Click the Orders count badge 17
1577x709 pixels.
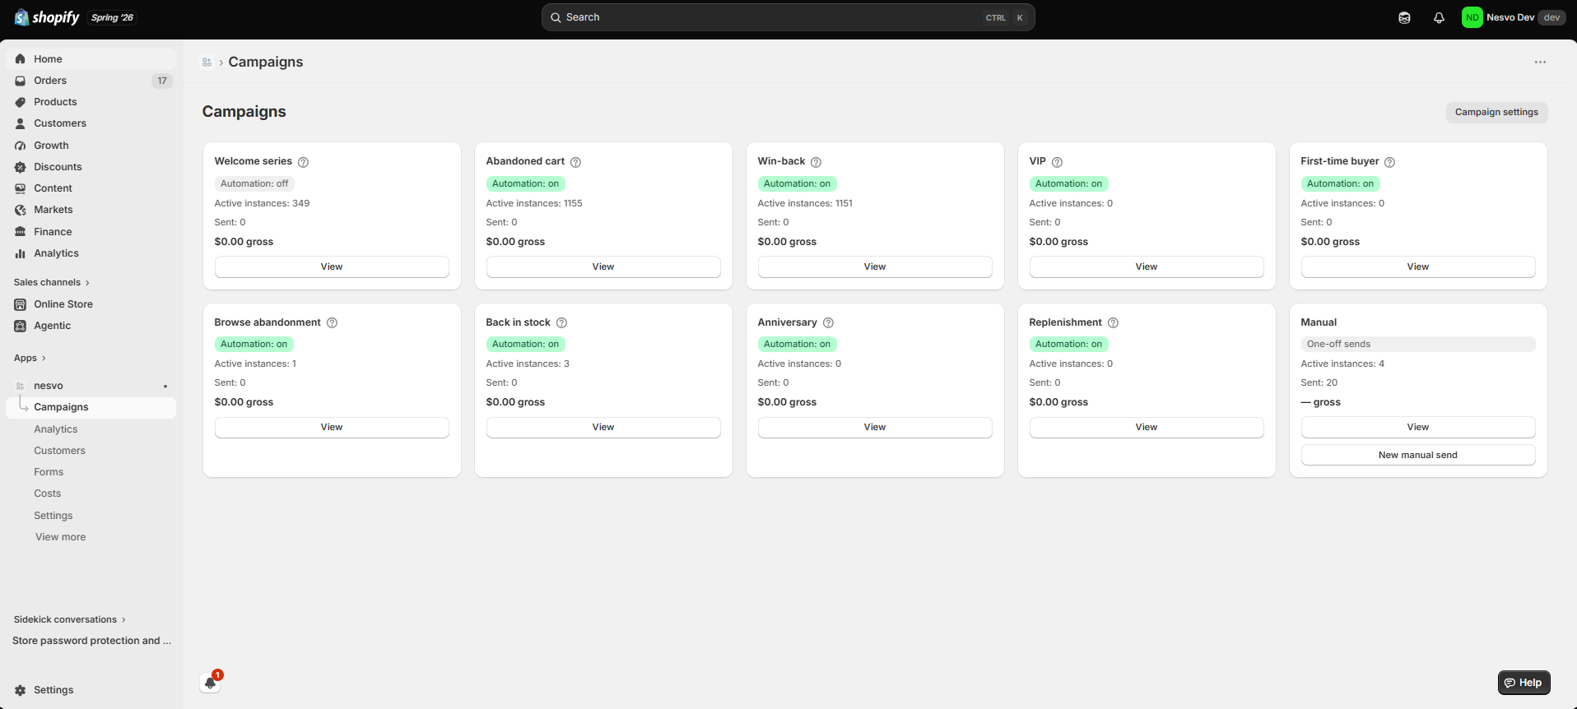click(x=162, y=81)
